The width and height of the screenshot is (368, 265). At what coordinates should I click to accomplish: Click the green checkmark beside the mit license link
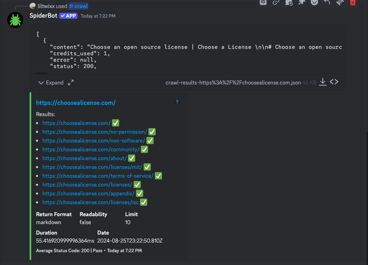pos(147,167)
